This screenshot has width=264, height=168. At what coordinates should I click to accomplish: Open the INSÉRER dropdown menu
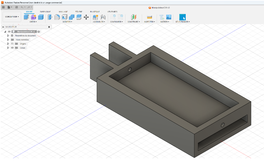coord(165,22)
